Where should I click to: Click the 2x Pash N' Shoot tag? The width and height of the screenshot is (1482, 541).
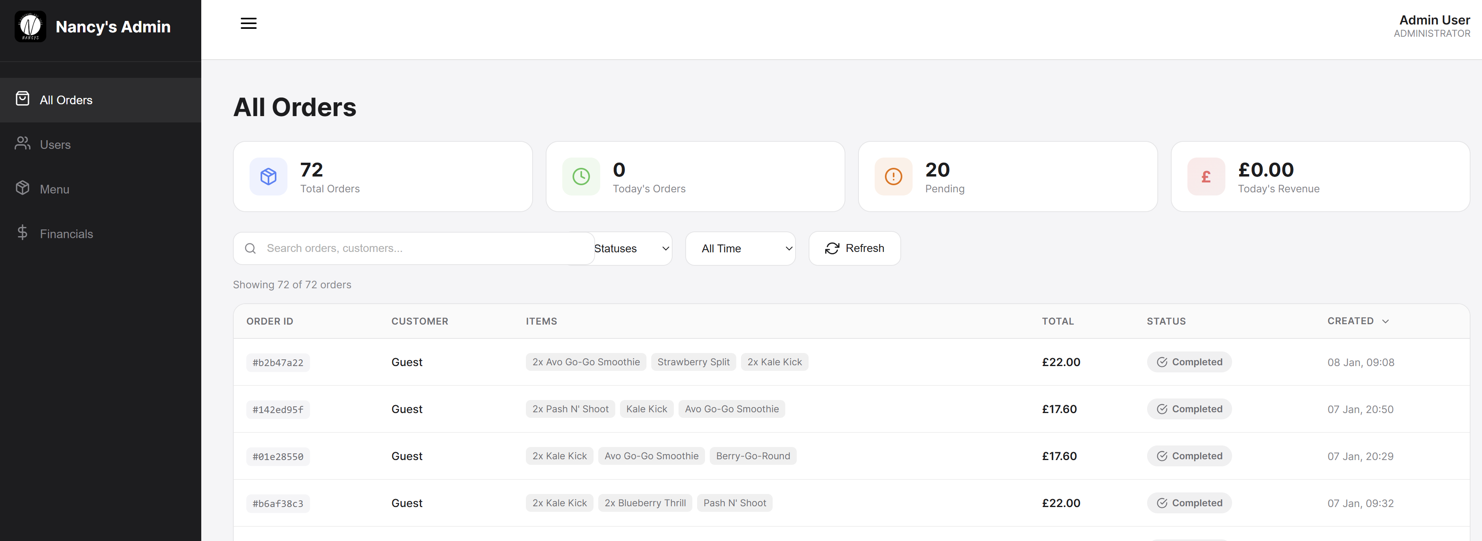click(570, 410)
